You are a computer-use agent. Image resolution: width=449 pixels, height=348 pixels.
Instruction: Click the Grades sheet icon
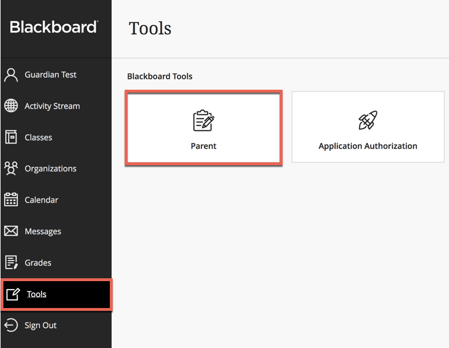[x=11, y=262]
